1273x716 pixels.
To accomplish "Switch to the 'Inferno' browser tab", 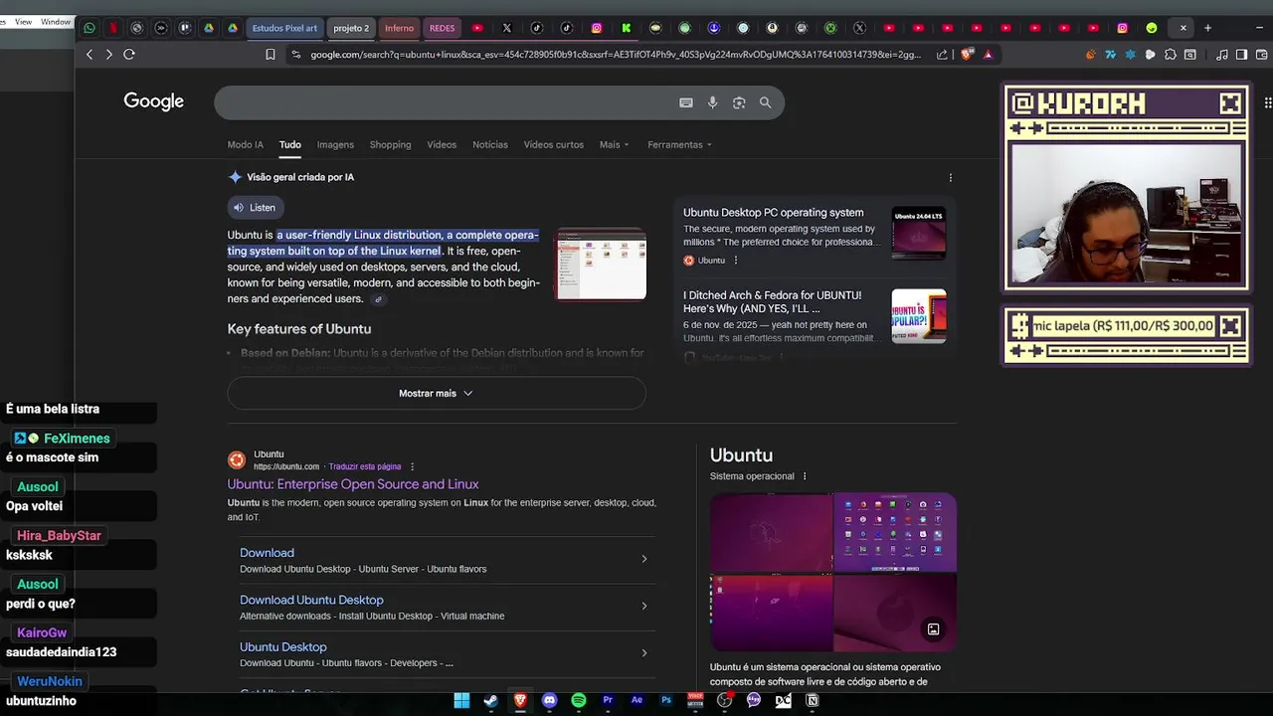I will point(399,28).
